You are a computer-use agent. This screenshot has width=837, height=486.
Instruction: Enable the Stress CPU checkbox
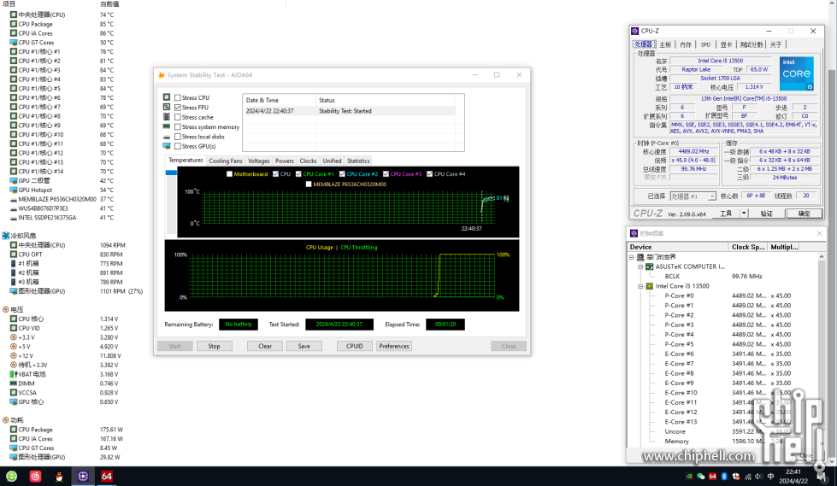tap(178, 98)
